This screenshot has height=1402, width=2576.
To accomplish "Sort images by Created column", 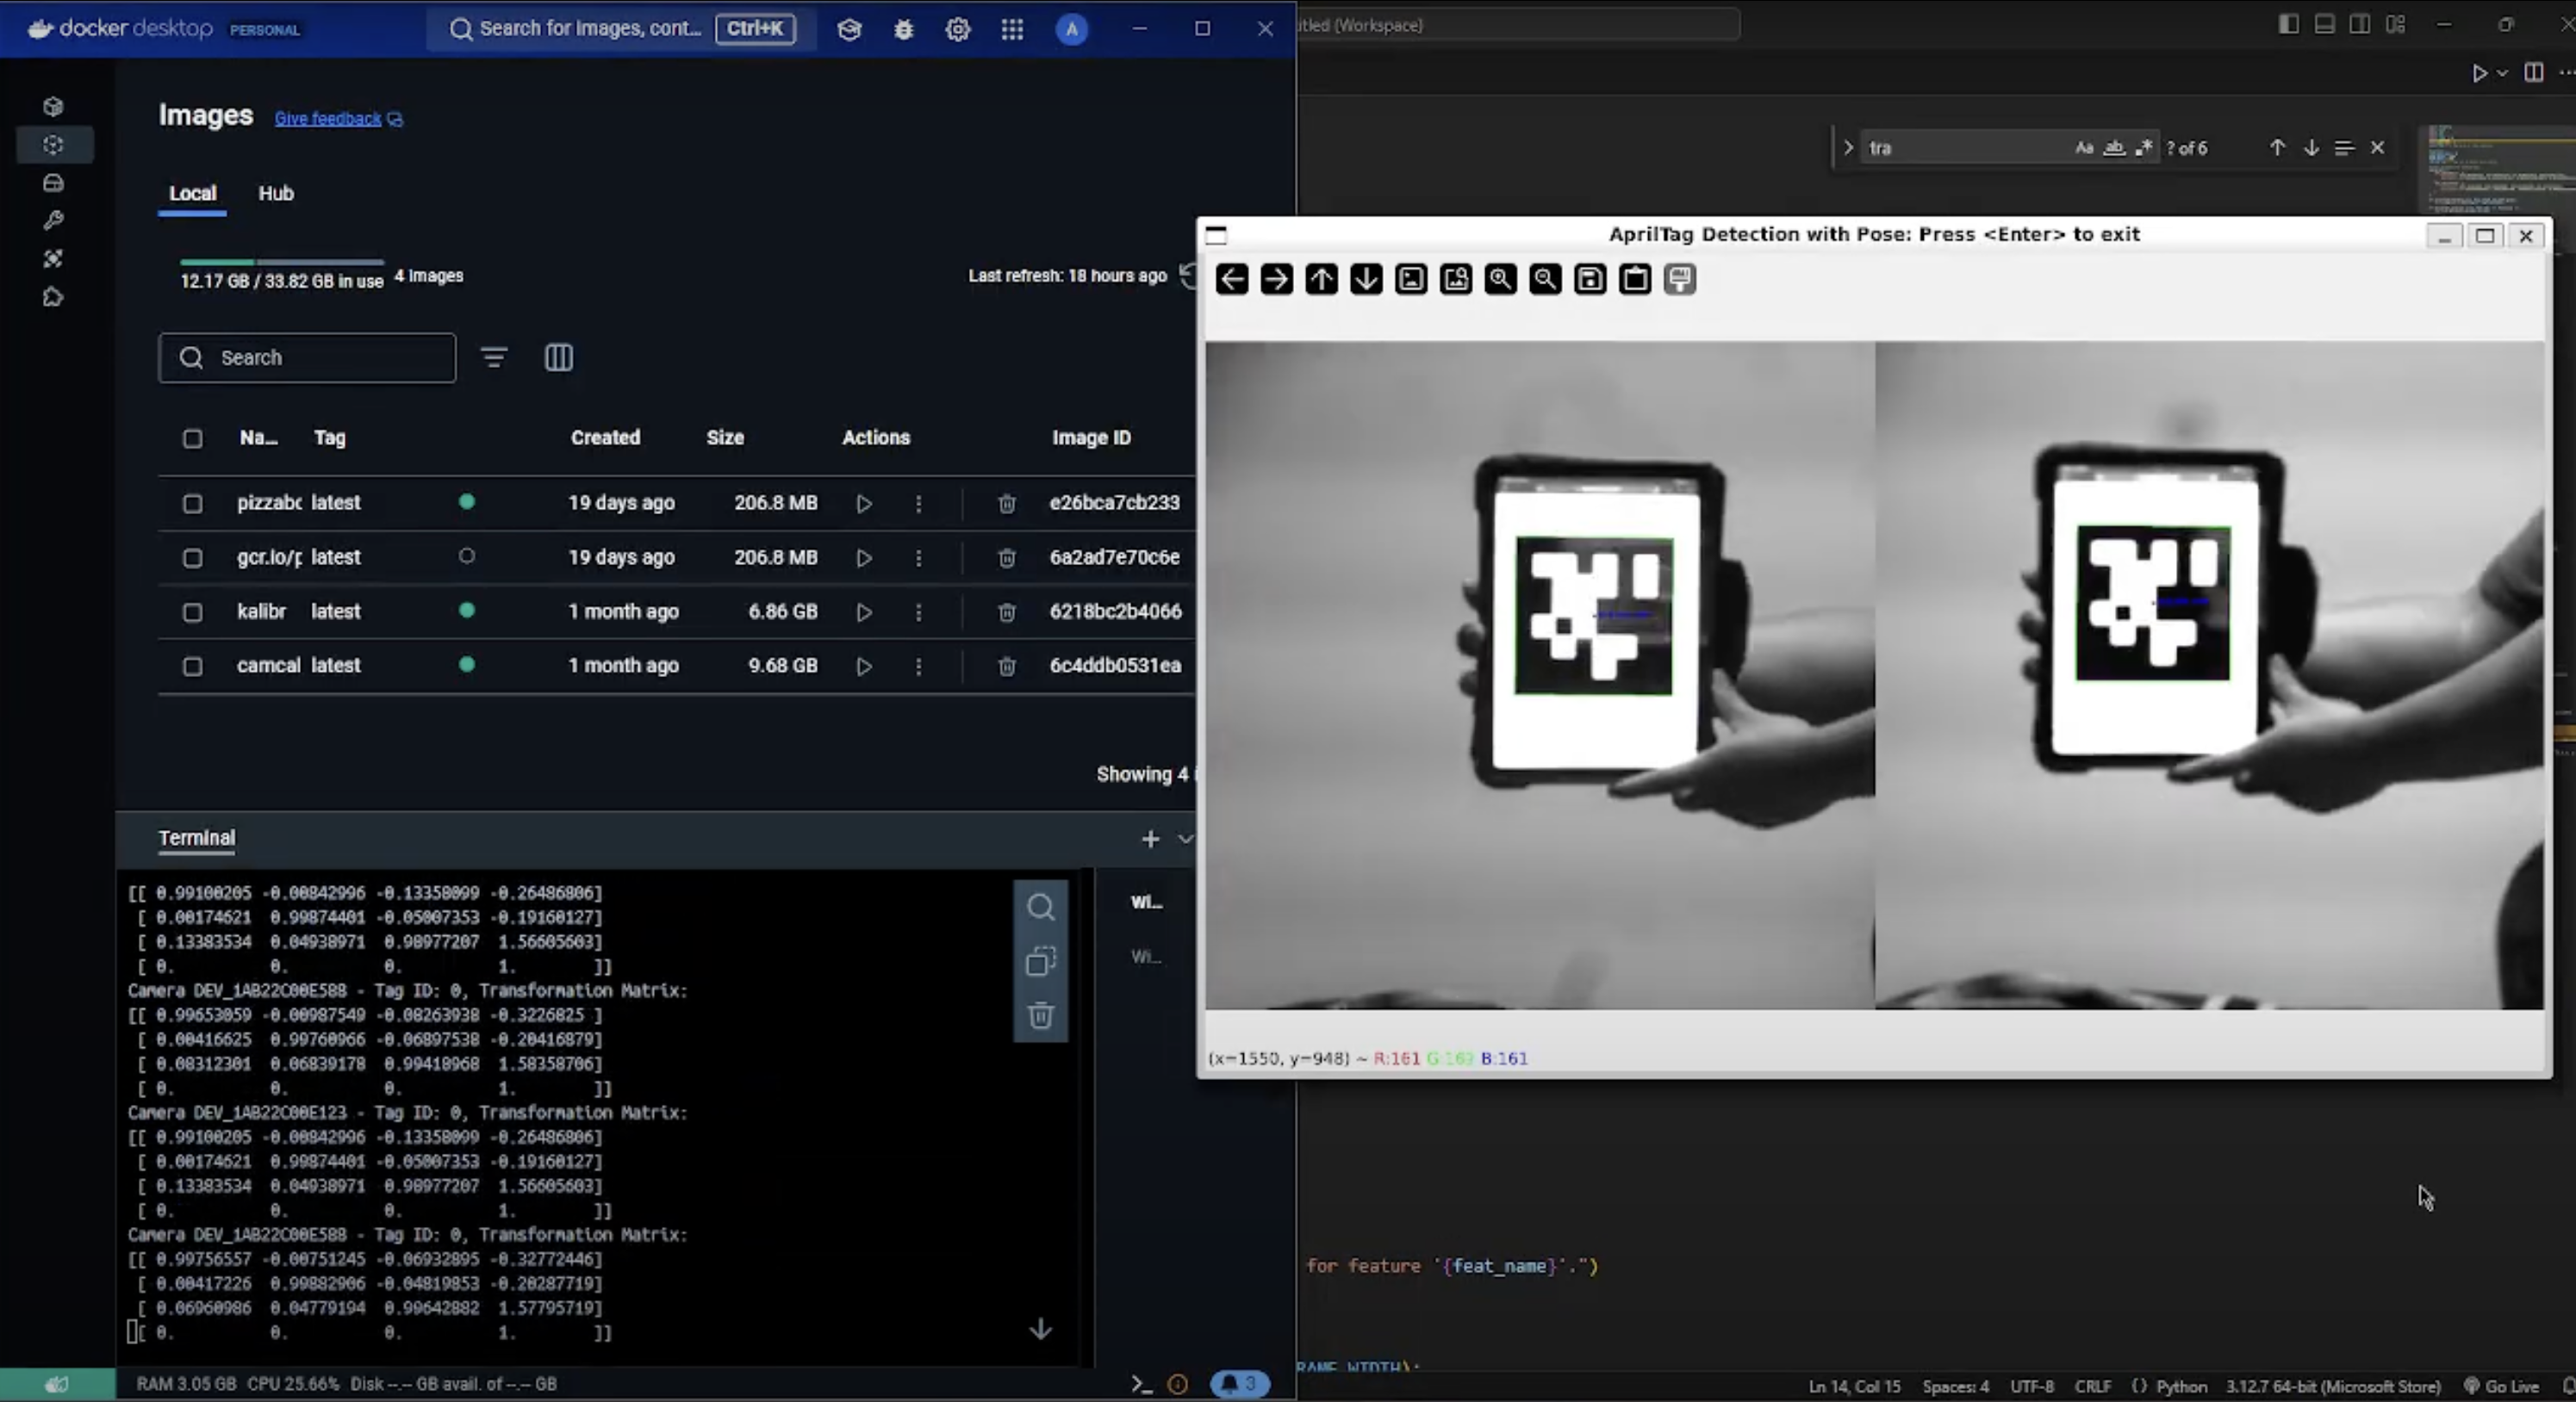I will 605,437.
